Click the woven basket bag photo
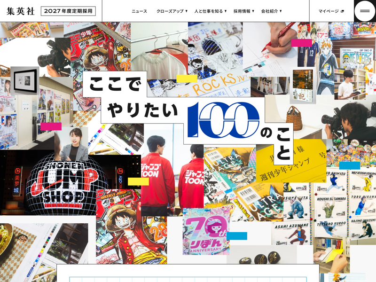This screenshot has height=282, width=376. pyautogui.click(x=294, y=118)
